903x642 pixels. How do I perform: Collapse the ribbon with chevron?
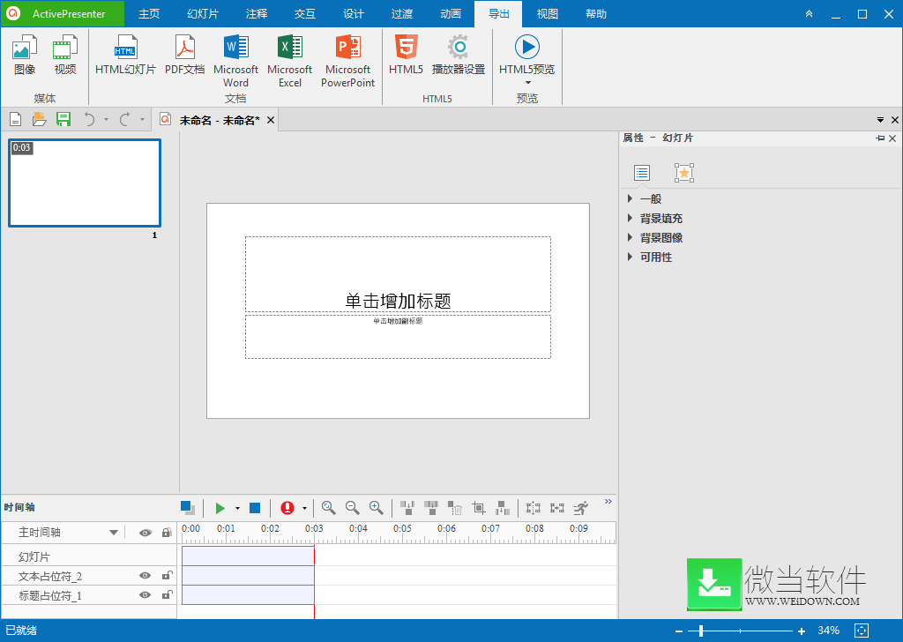pos(810,14)
